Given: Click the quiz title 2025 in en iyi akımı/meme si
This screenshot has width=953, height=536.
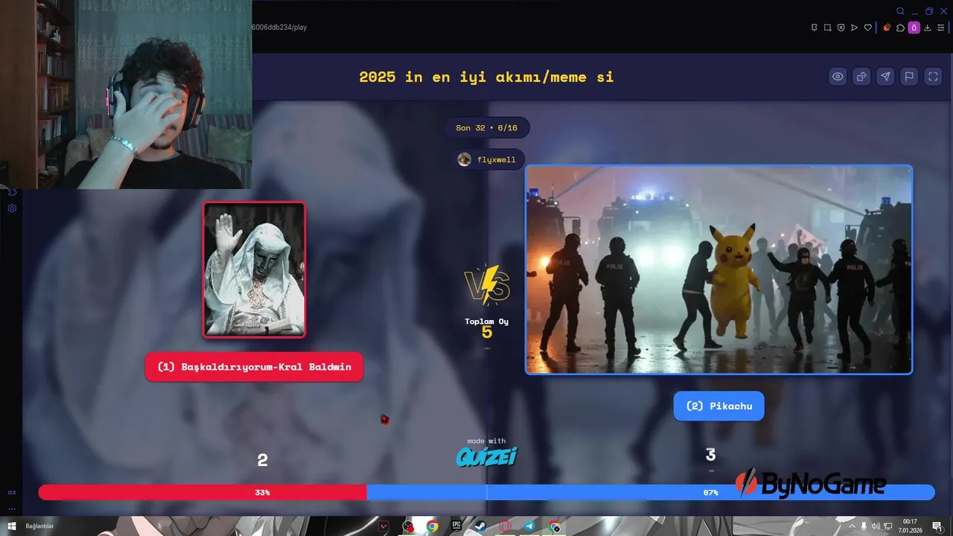Looking at the screenshot, I should point(486,77).
